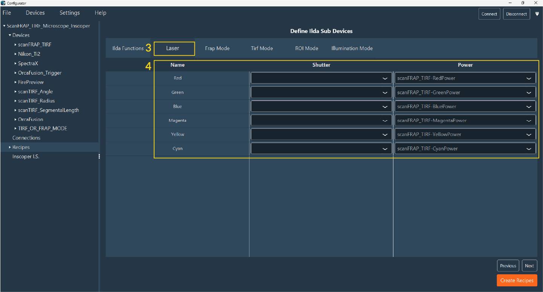Collapse the Devices tree section
The width and height of the screenshot is (543, 292).
tap(10, 35)
